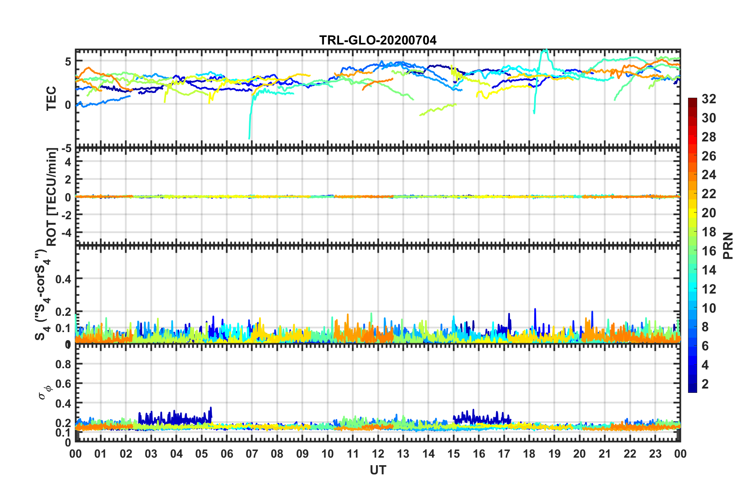Click the -5 tick label below TEC panel
Screen dimensions: 756x491
66,149
